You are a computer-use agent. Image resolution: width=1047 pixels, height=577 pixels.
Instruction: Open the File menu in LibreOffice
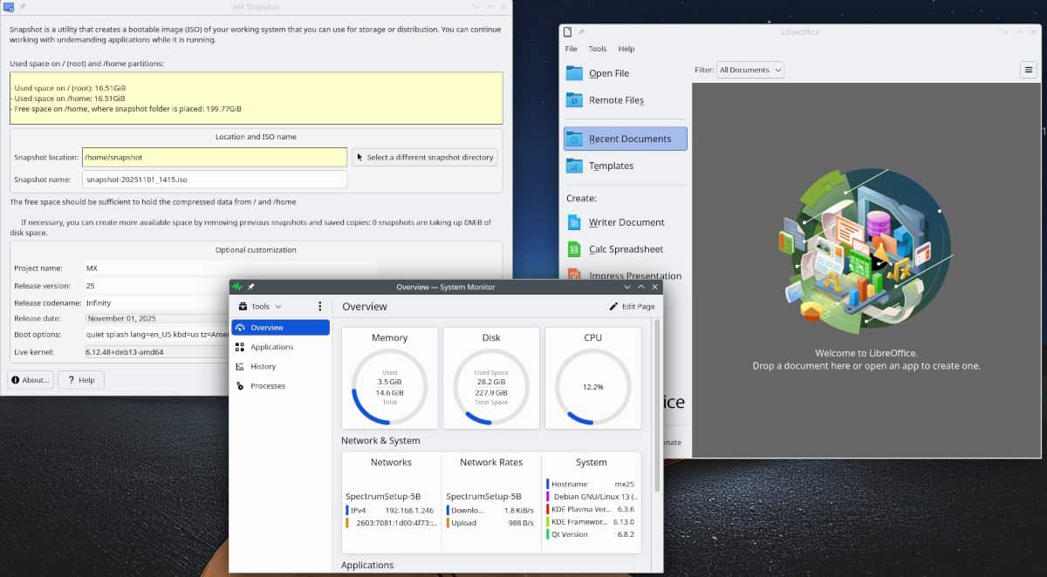coord(571,49)
